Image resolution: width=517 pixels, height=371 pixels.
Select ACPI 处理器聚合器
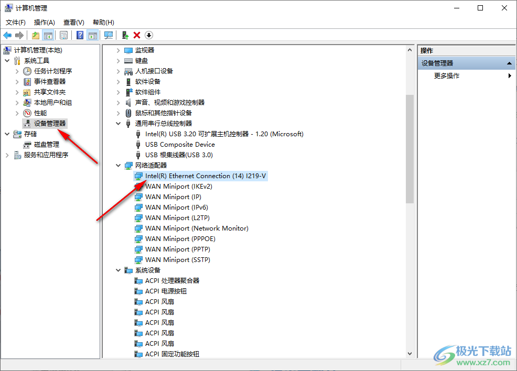coord(172,281)
